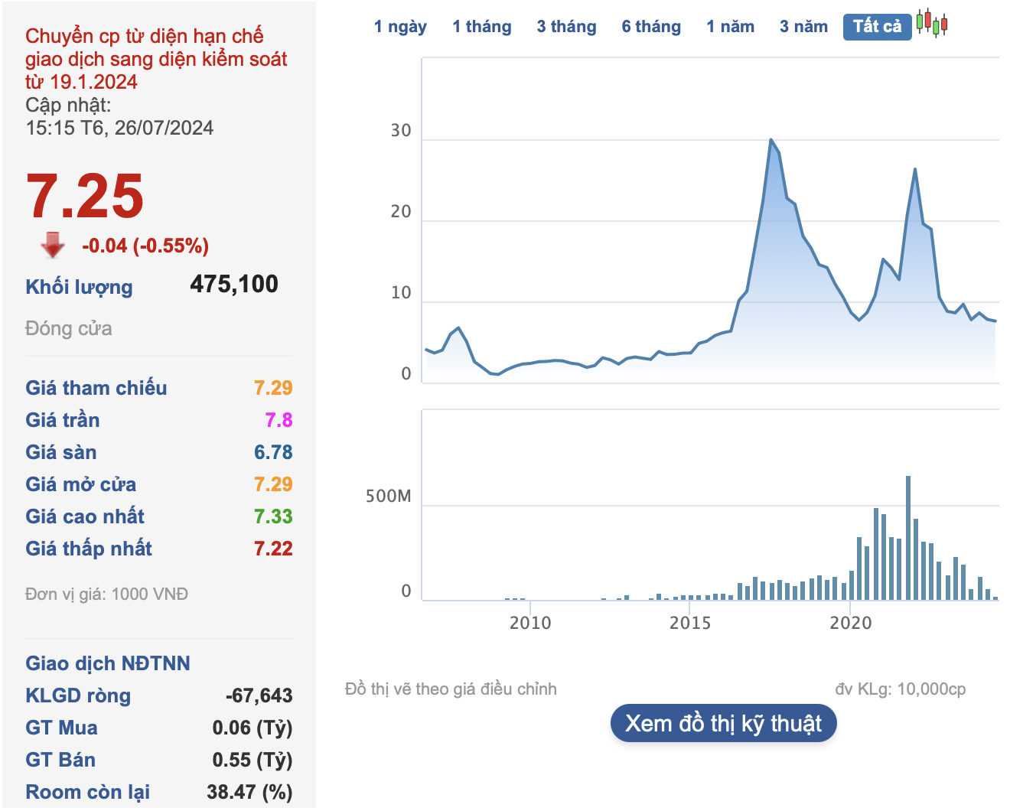The width and height of the screenshot is (1010, 811).
Task: Switch chart to candlestick view icon
Action: pos(932,24)
